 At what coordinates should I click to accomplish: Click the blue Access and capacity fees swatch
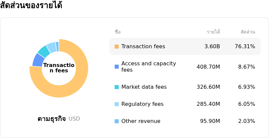tap(117, 67)
